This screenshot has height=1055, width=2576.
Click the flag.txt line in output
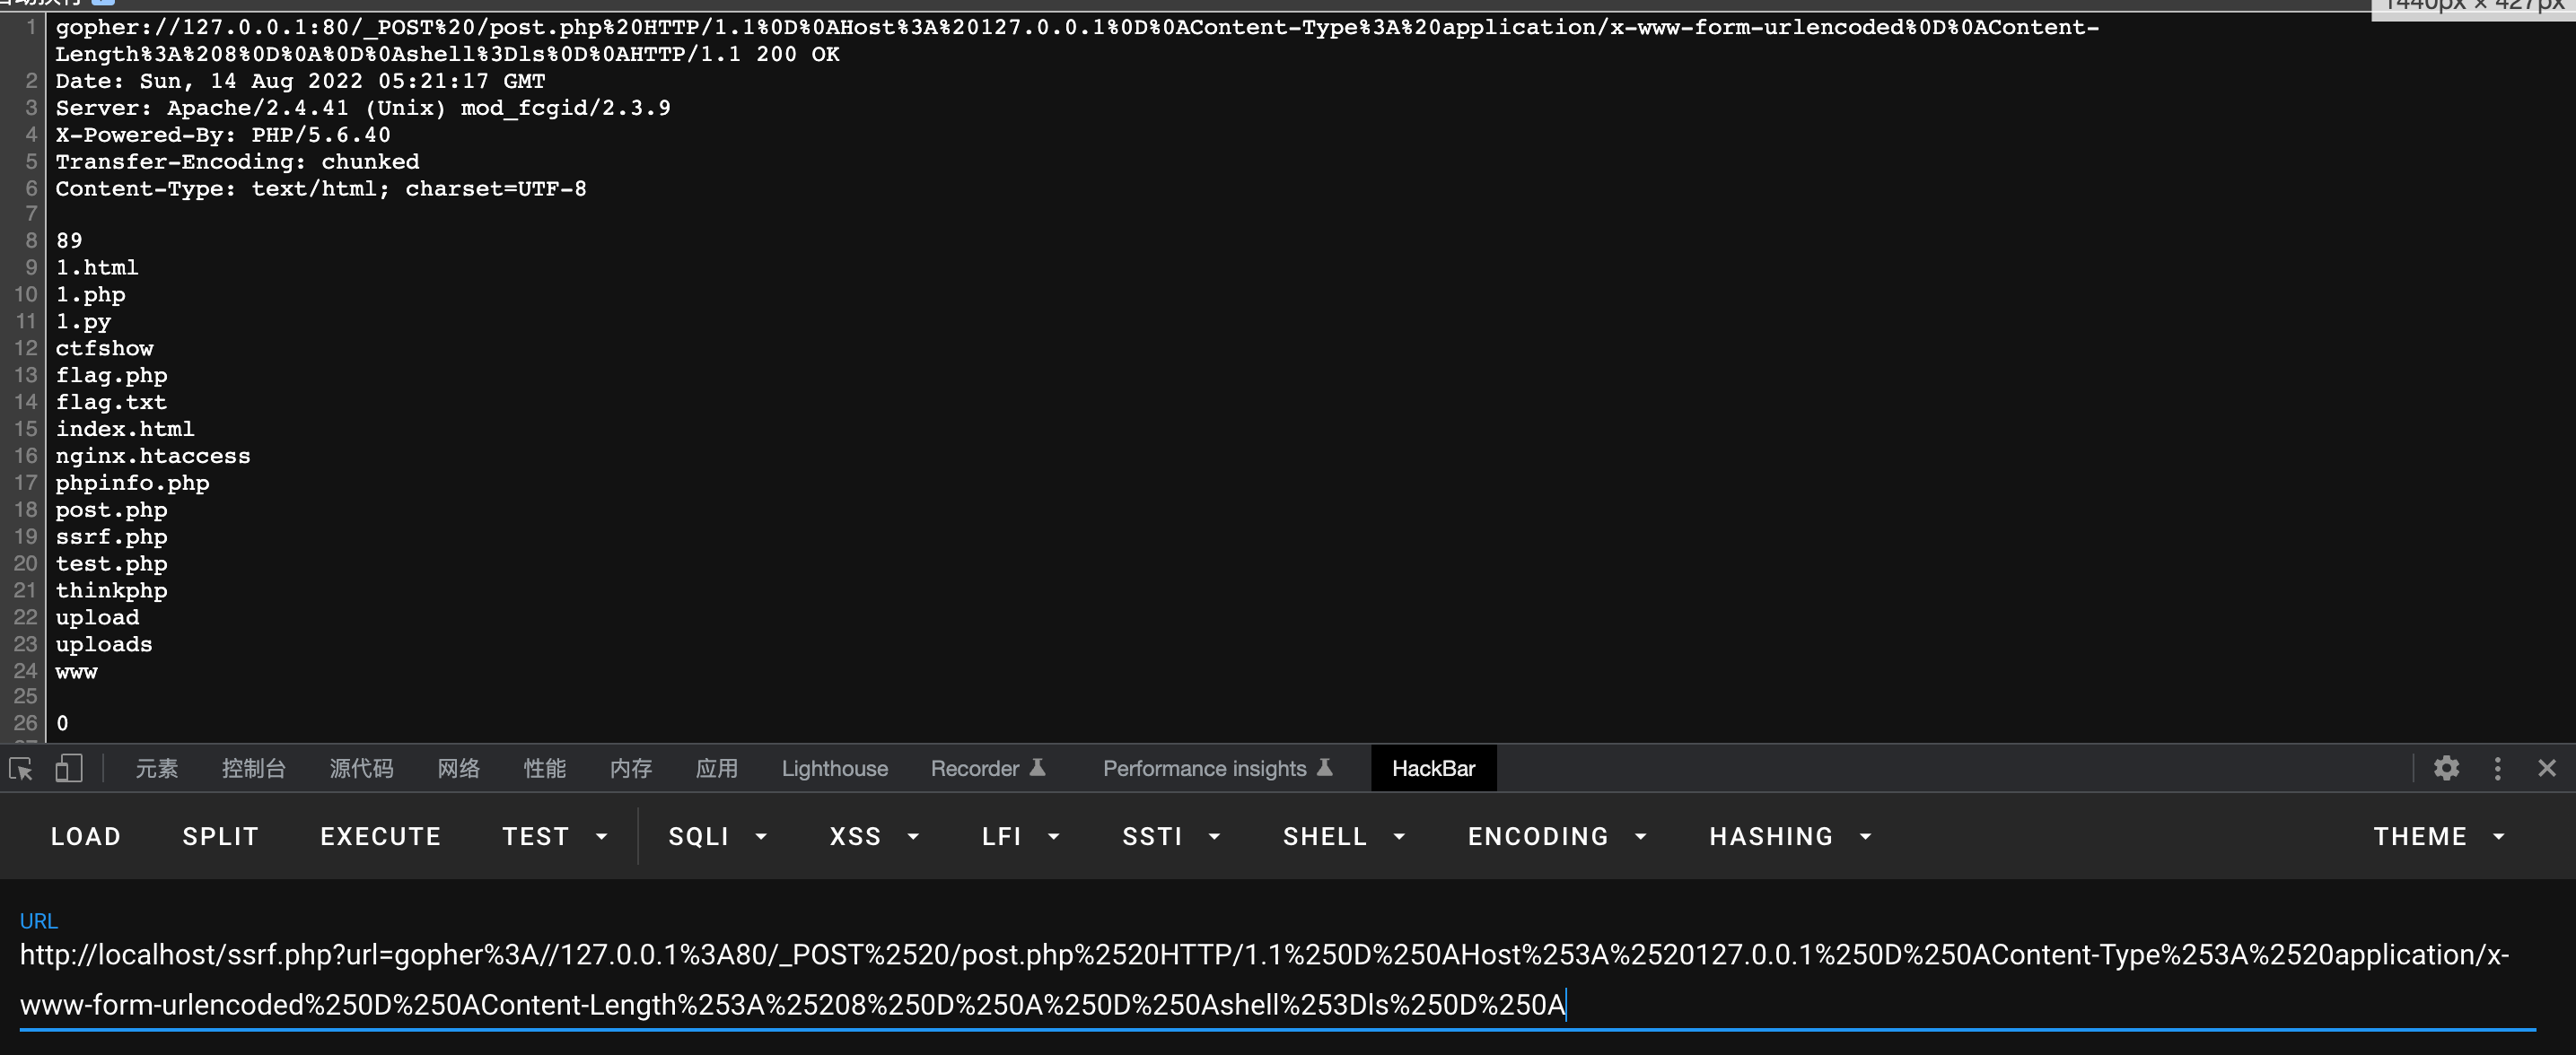click(x=111, y=403)
